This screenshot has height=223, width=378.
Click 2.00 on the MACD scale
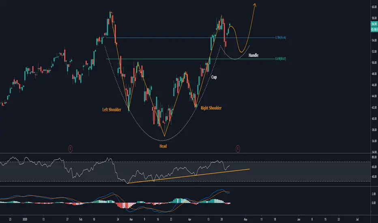(374, 194)
